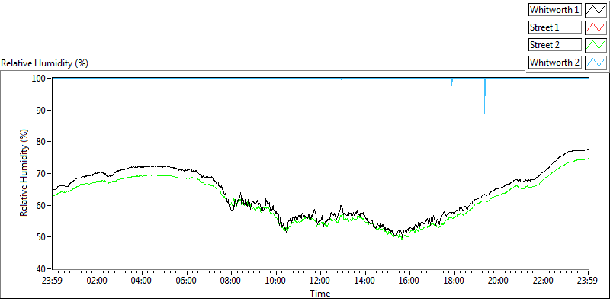Click the 04:00 time tick label
The width and height of the screenshot is (610, 299).
[x=142, y=281]
